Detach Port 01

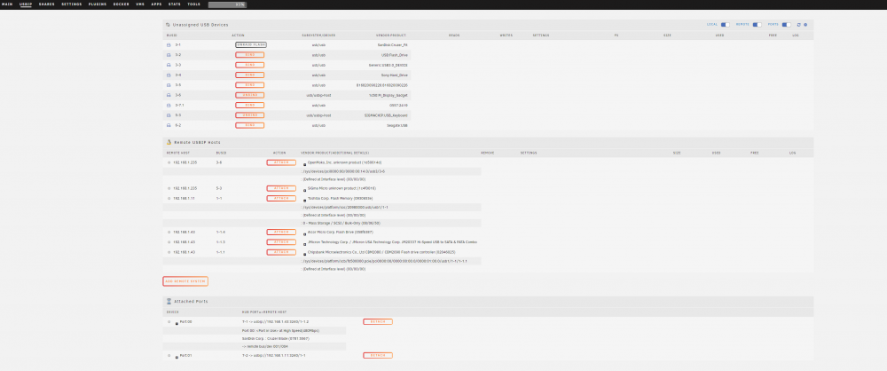pyautogui.click(x=378, y=356)
